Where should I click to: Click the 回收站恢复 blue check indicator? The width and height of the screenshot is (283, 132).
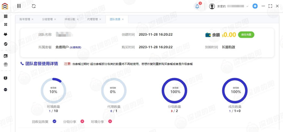(55, 121)
